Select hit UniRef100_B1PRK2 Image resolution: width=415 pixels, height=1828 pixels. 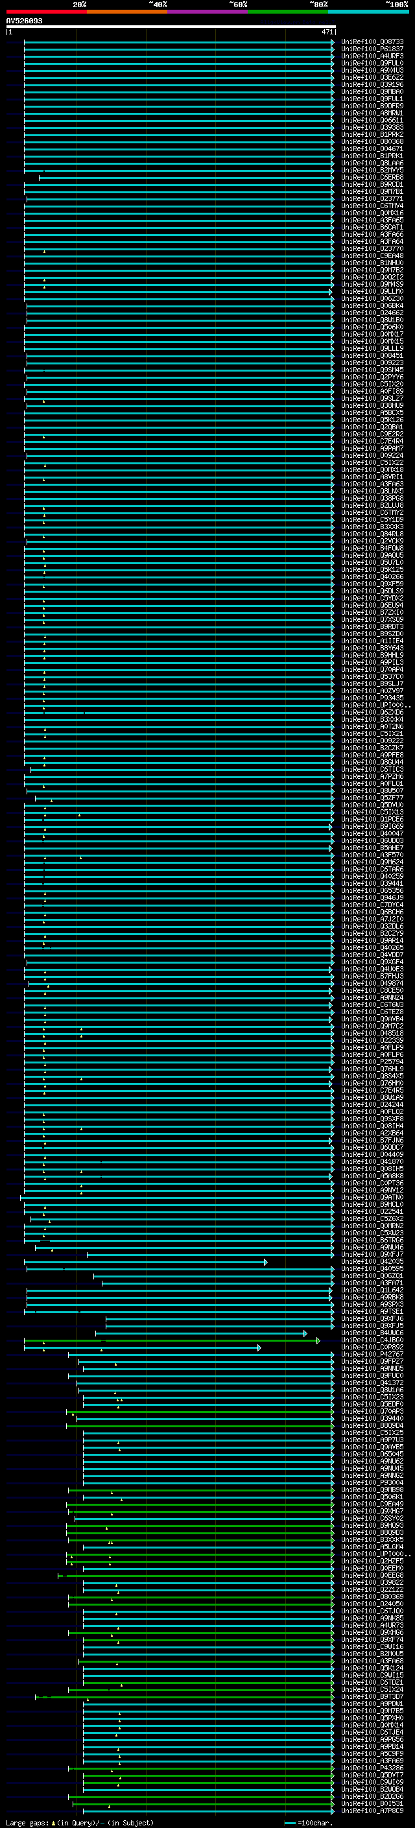tap(372, 135)
